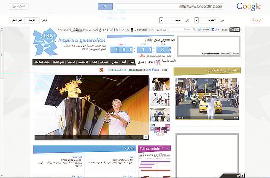Open the source language dropdown

(x=211, y=20)
